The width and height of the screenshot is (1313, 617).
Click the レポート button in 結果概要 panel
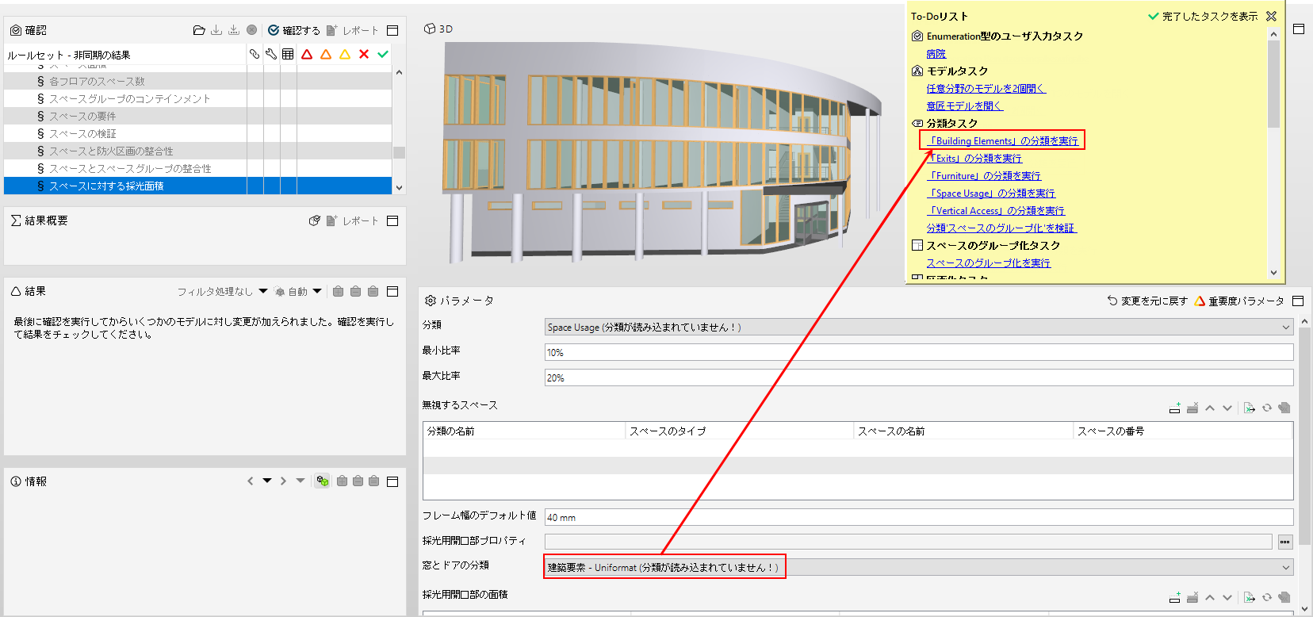coord(352,220)
